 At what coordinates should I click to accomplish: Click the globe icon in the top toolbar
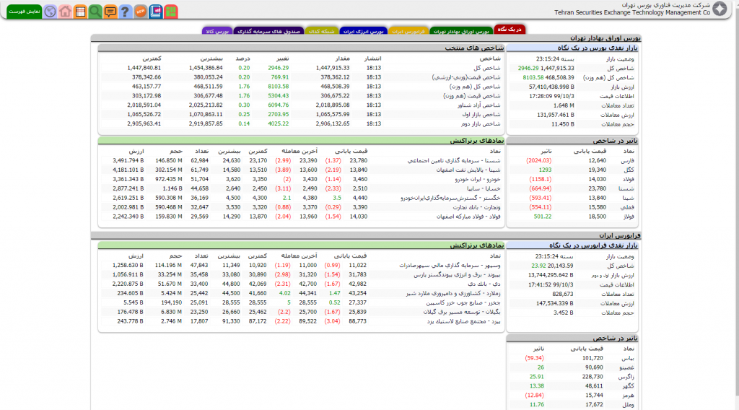point(50,12)
